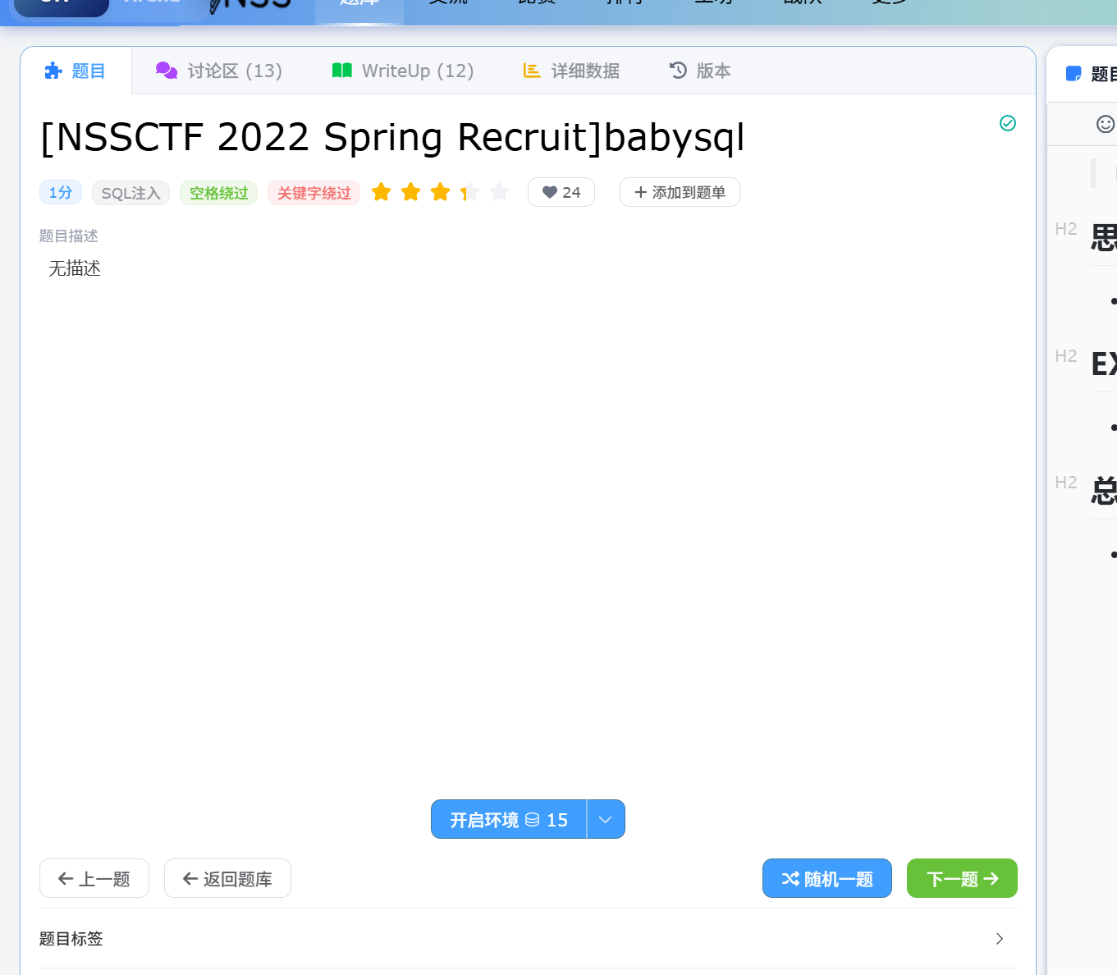The width and height of the screenshot is (1117, 975).
Task: Pick a random problem 随机一题
Action: [826, 879]
